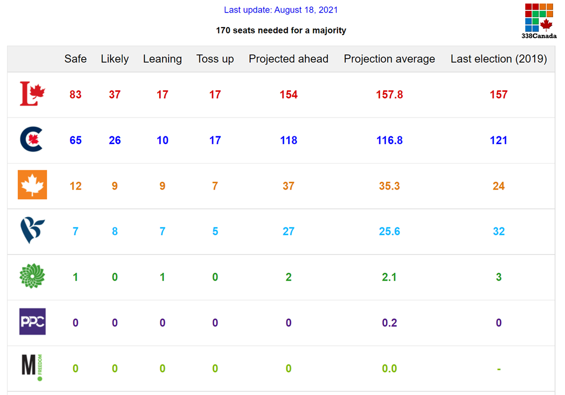This screenshot has width=565, height=395.
Task: Click the NDP last election value 24
Action: point(499,186)
